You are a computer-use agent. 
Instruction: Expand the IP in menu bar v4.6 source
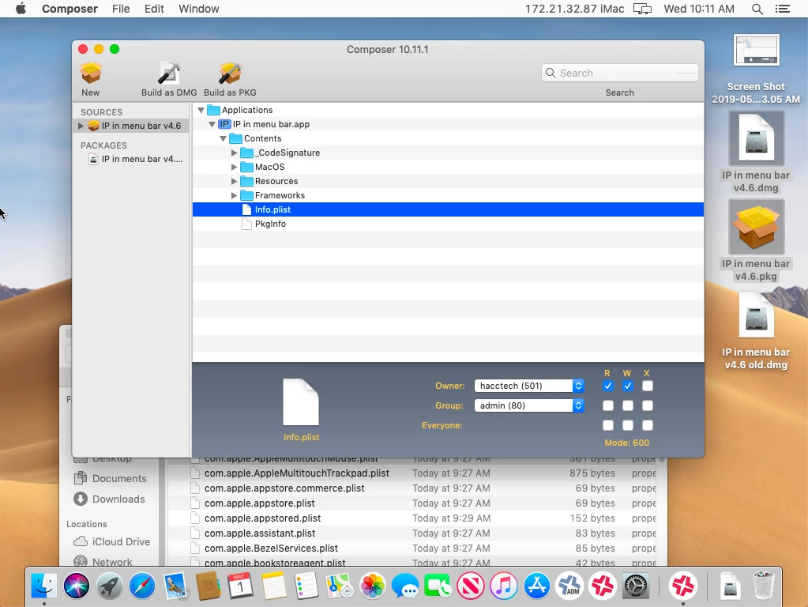81,126
